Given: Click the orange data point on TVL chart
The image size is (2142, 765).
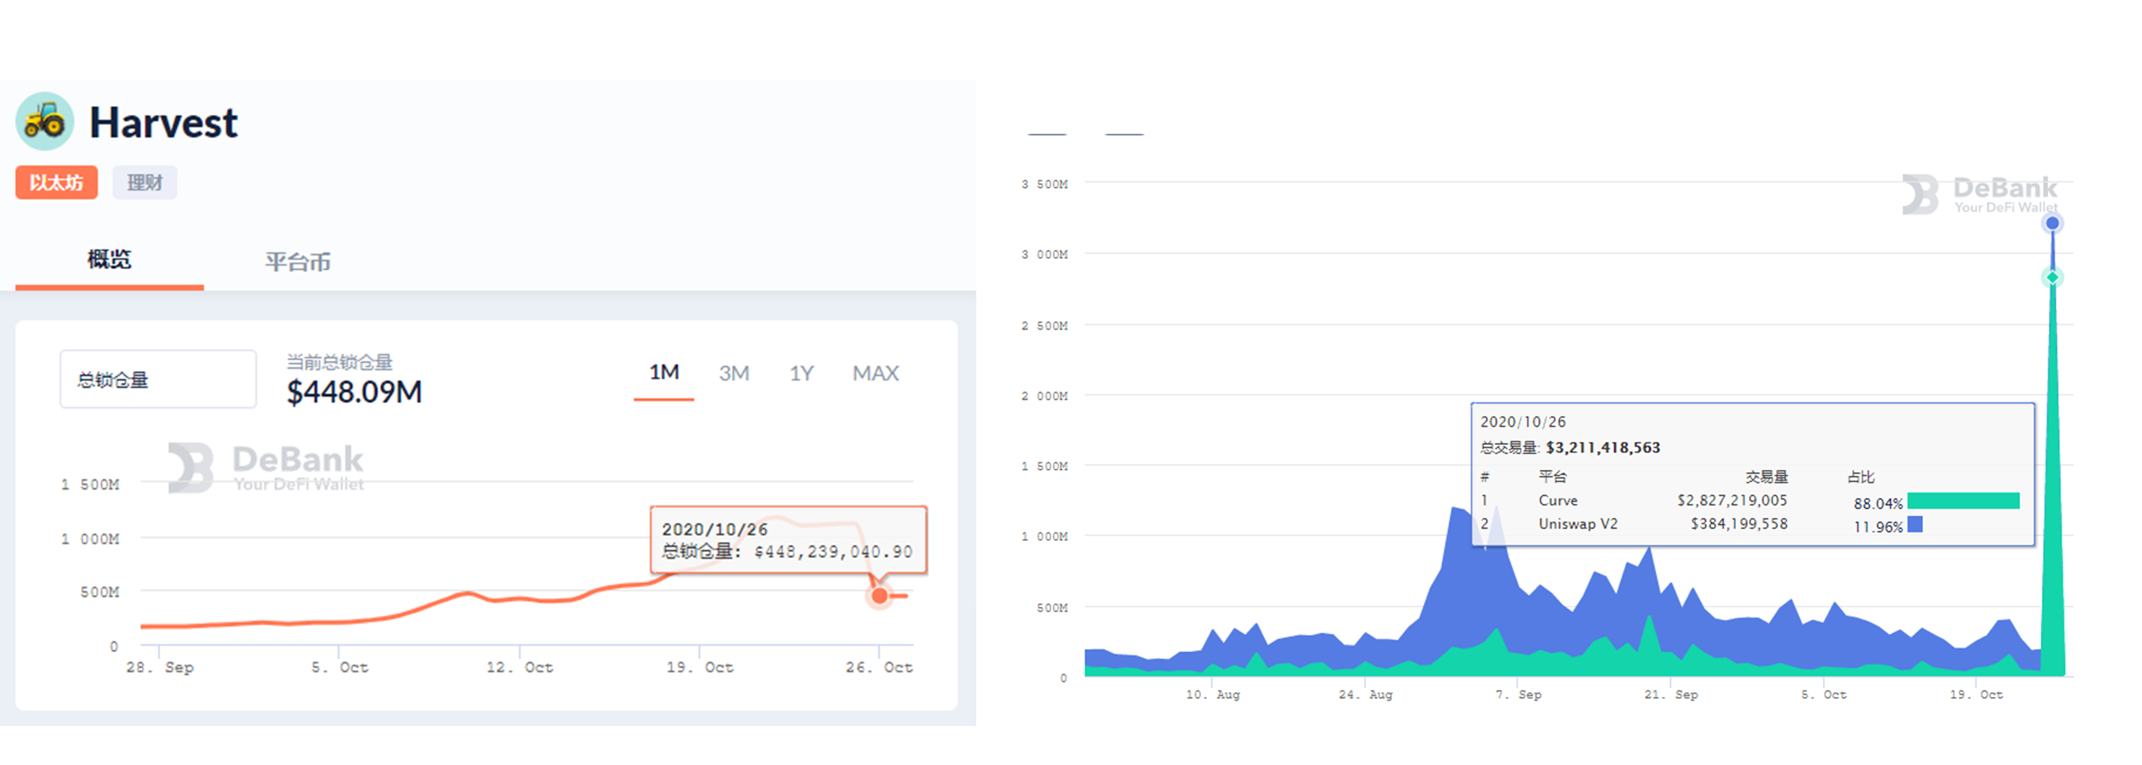Looking at the screenshot, I should [x=879, y=595].
